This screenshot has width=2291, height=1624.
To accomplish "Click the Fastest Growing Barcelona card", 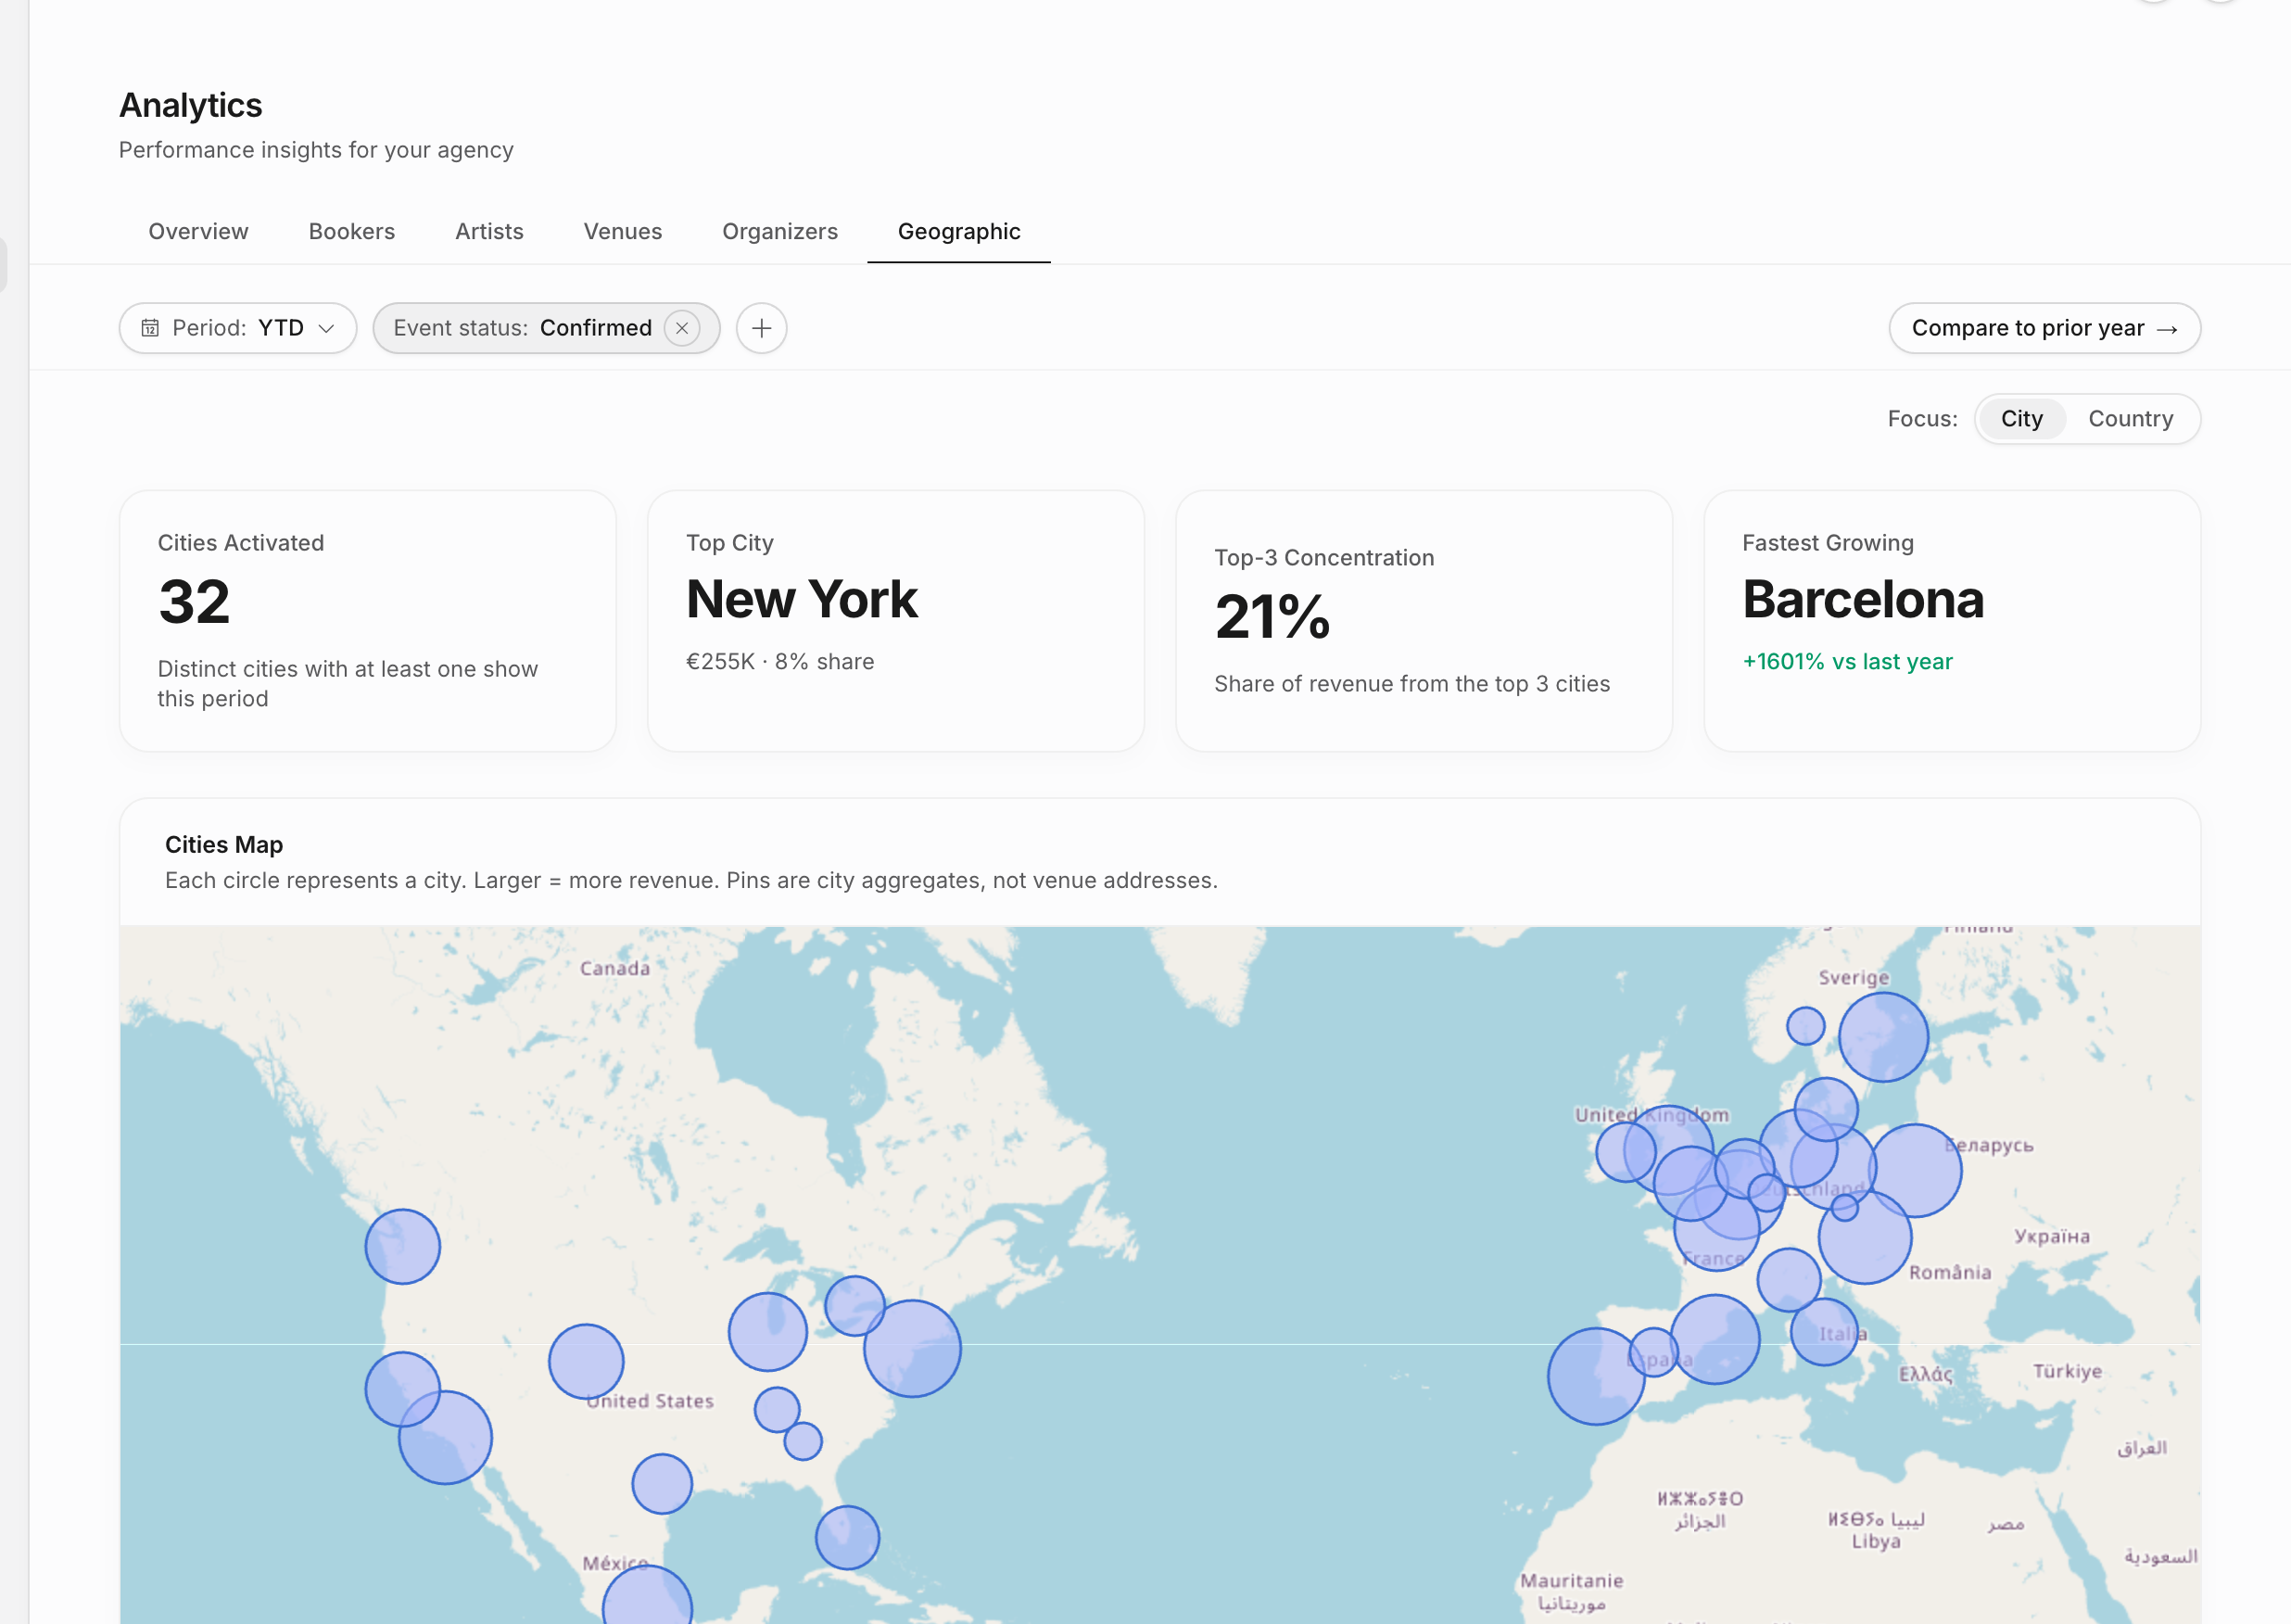I will [x=1951, y=620].
